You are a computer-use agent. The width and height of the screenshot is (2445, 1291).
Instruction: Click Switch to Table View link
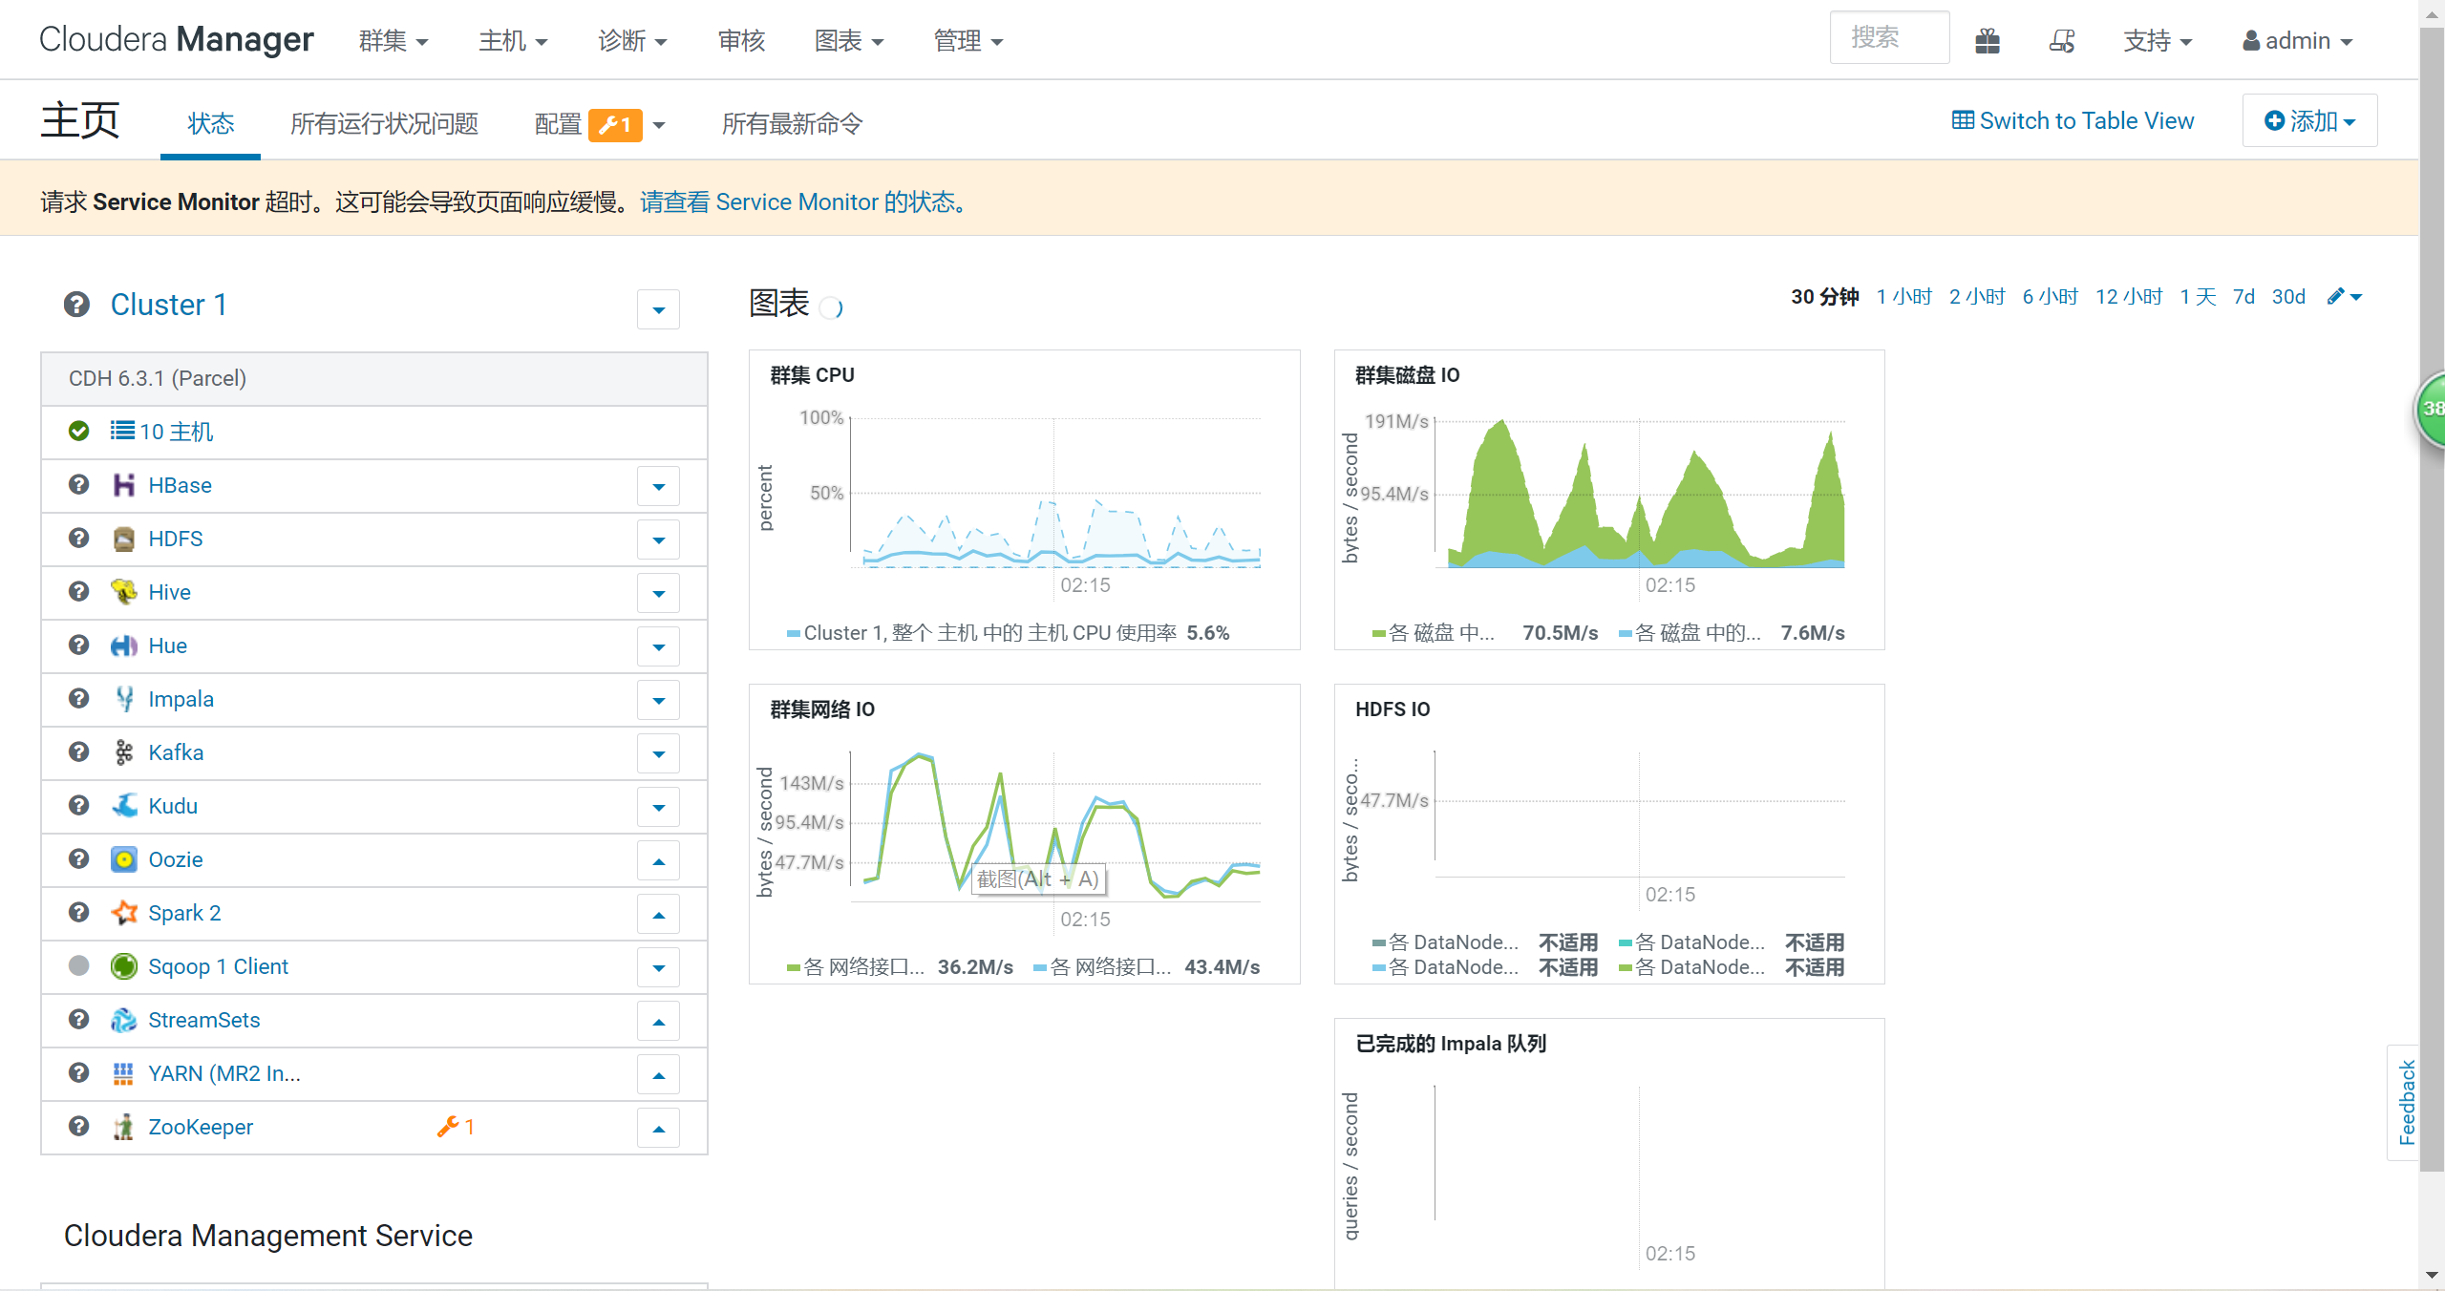pos(2073,121)
